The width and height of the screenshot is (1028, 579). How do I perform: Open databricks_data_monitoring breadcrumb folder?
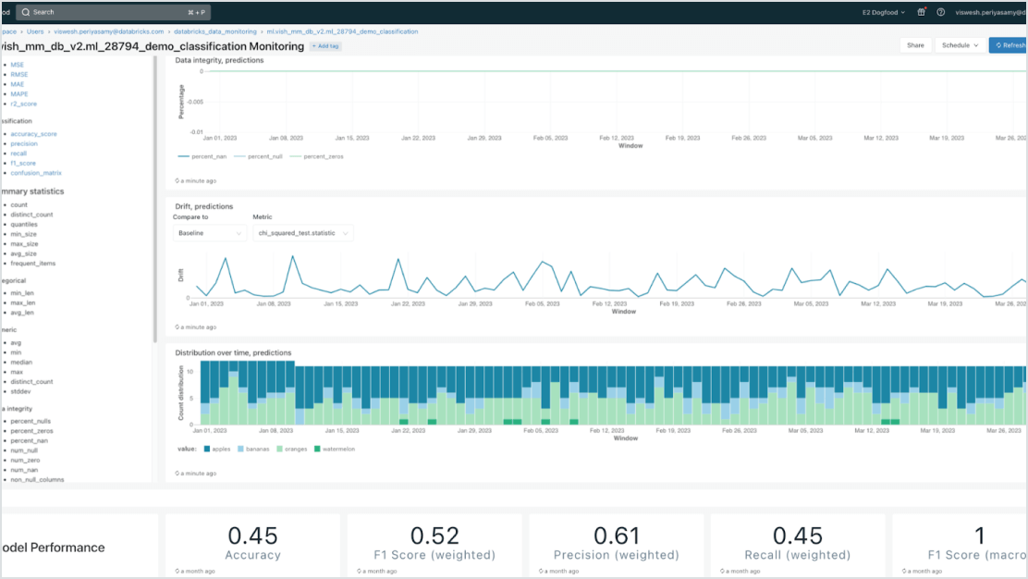[215, 31]
